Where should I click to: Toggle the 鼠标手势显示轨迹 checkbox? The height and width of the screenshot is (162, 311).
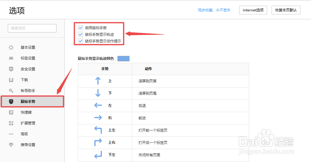coord(80,34)
